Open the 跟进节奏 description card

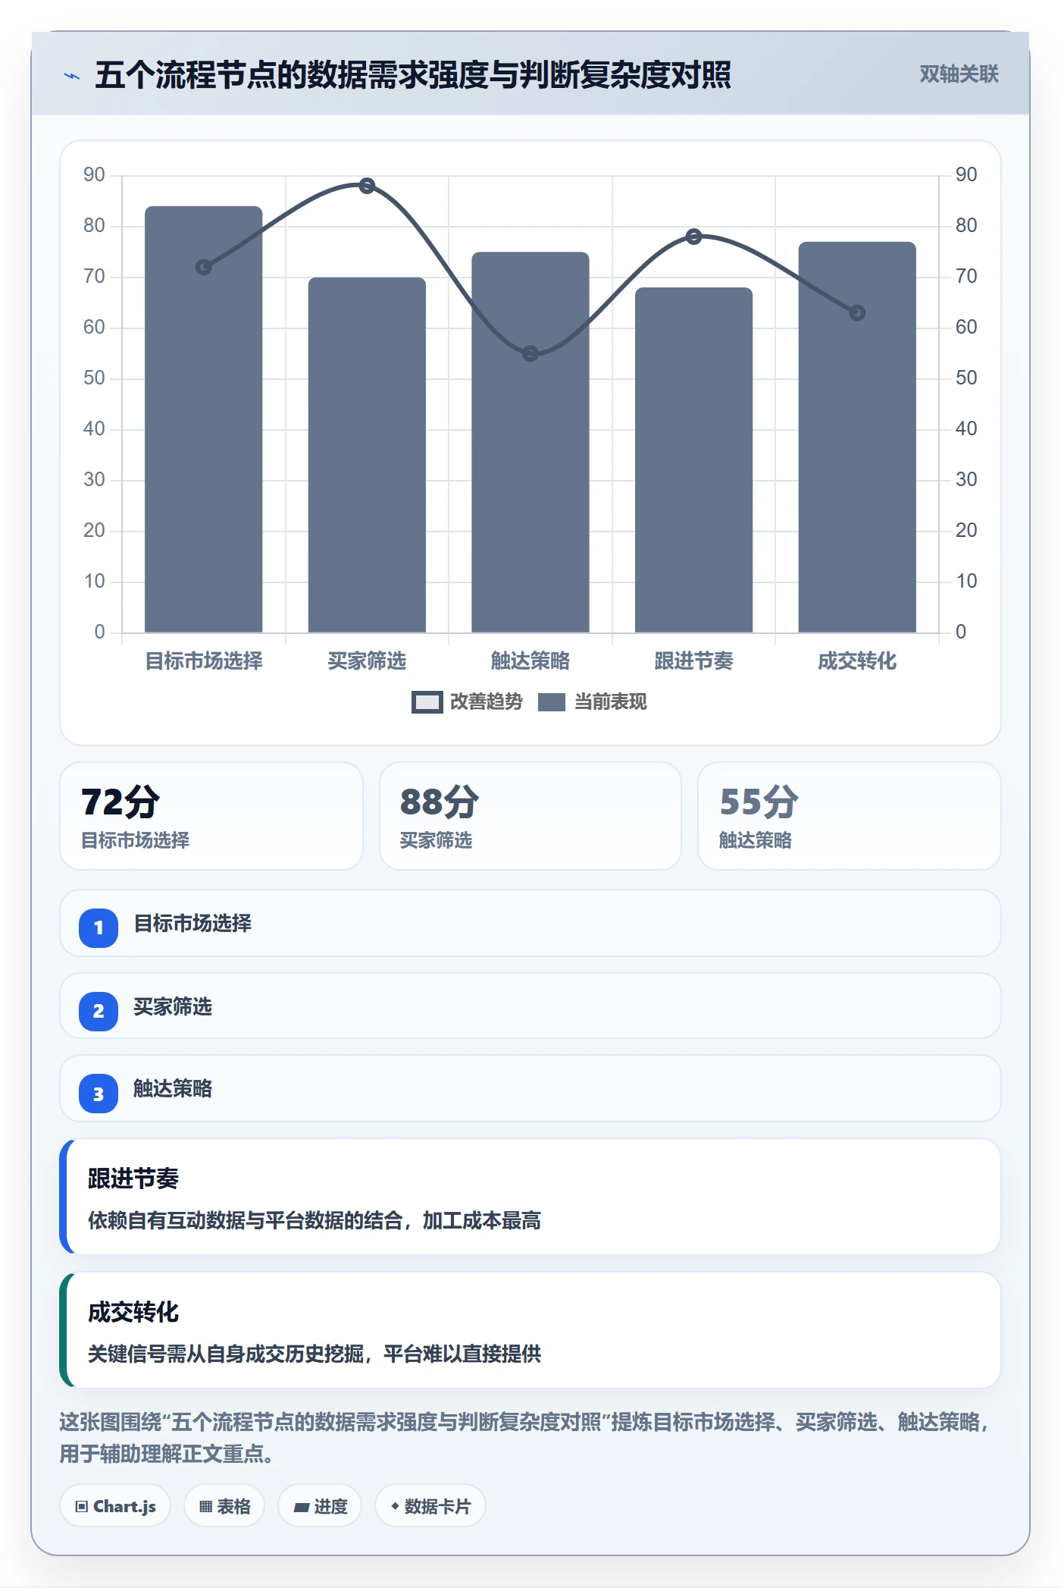tap(530, 1197)
